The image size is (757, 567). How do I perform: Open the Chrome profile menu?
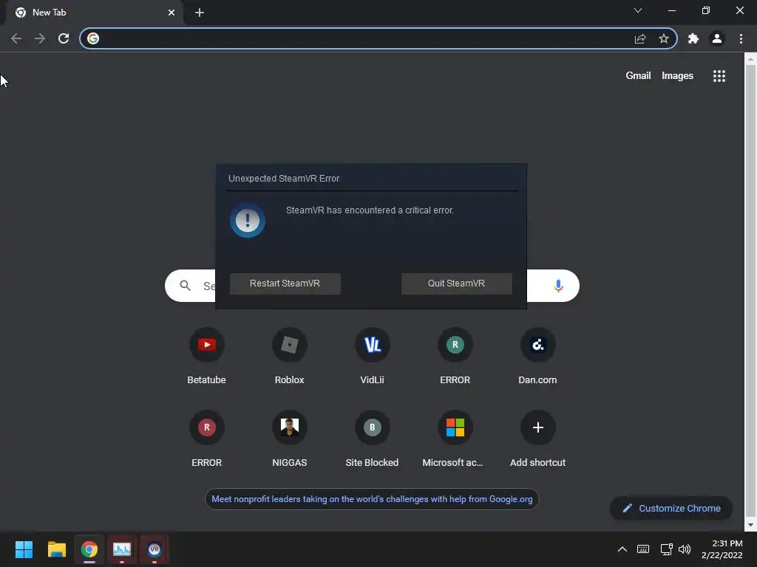[717, 38]
